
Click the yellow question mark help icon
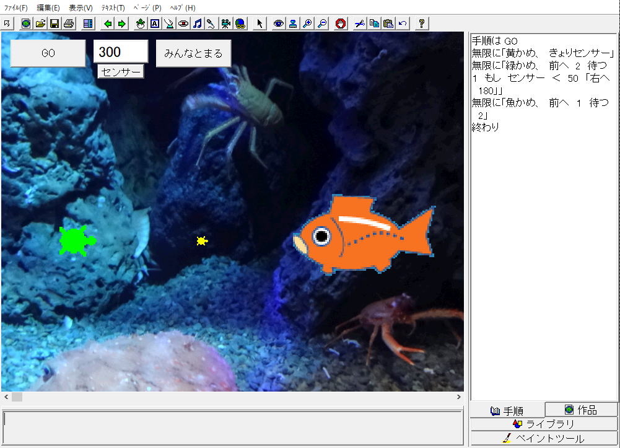pos(422,24)
